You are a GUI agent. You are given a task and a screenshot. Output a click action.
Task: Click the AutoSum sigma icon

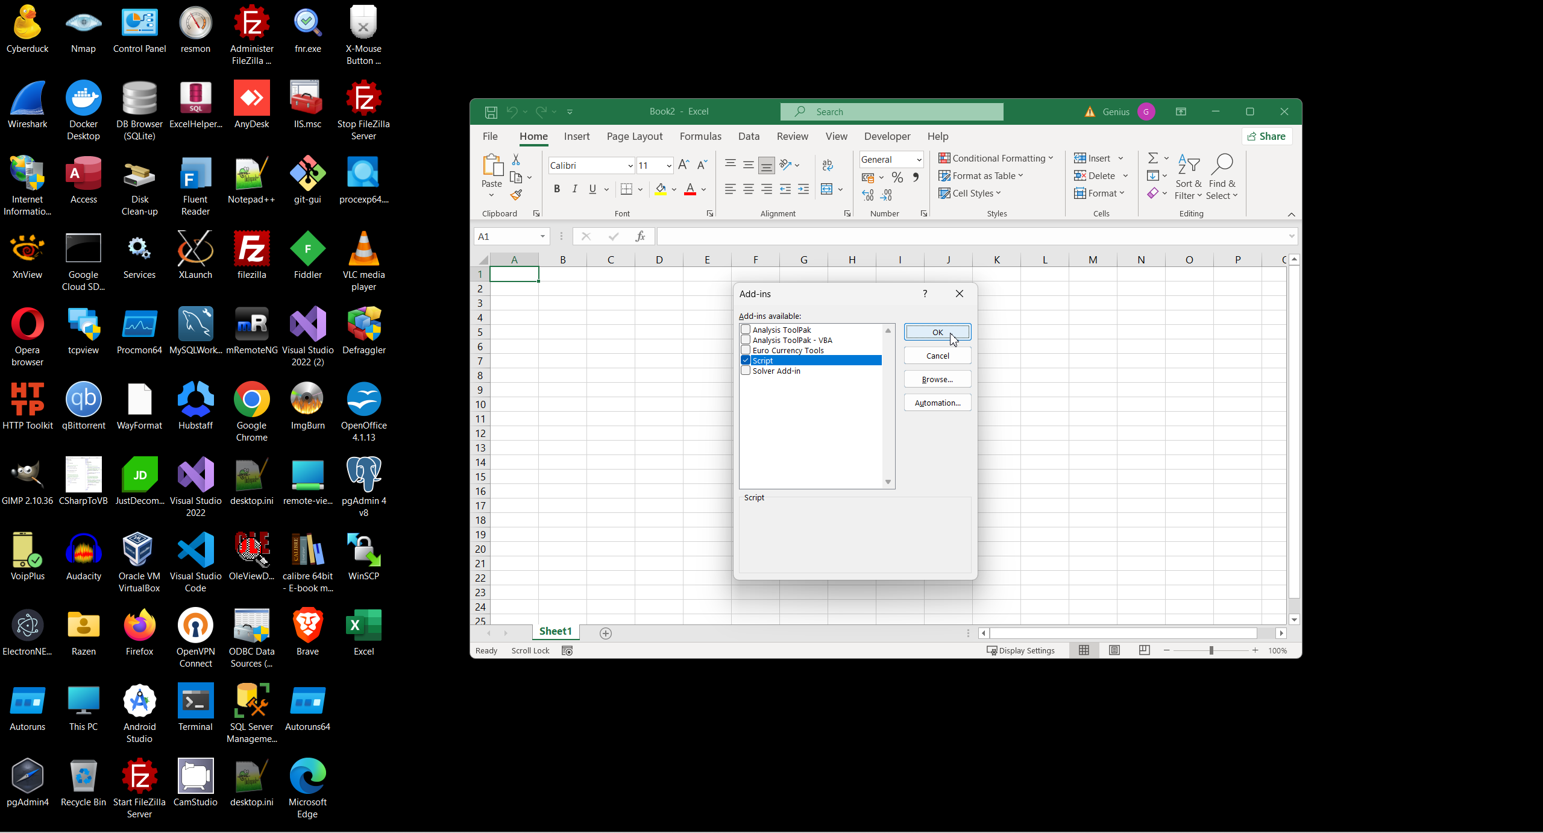pos(1152,158)
